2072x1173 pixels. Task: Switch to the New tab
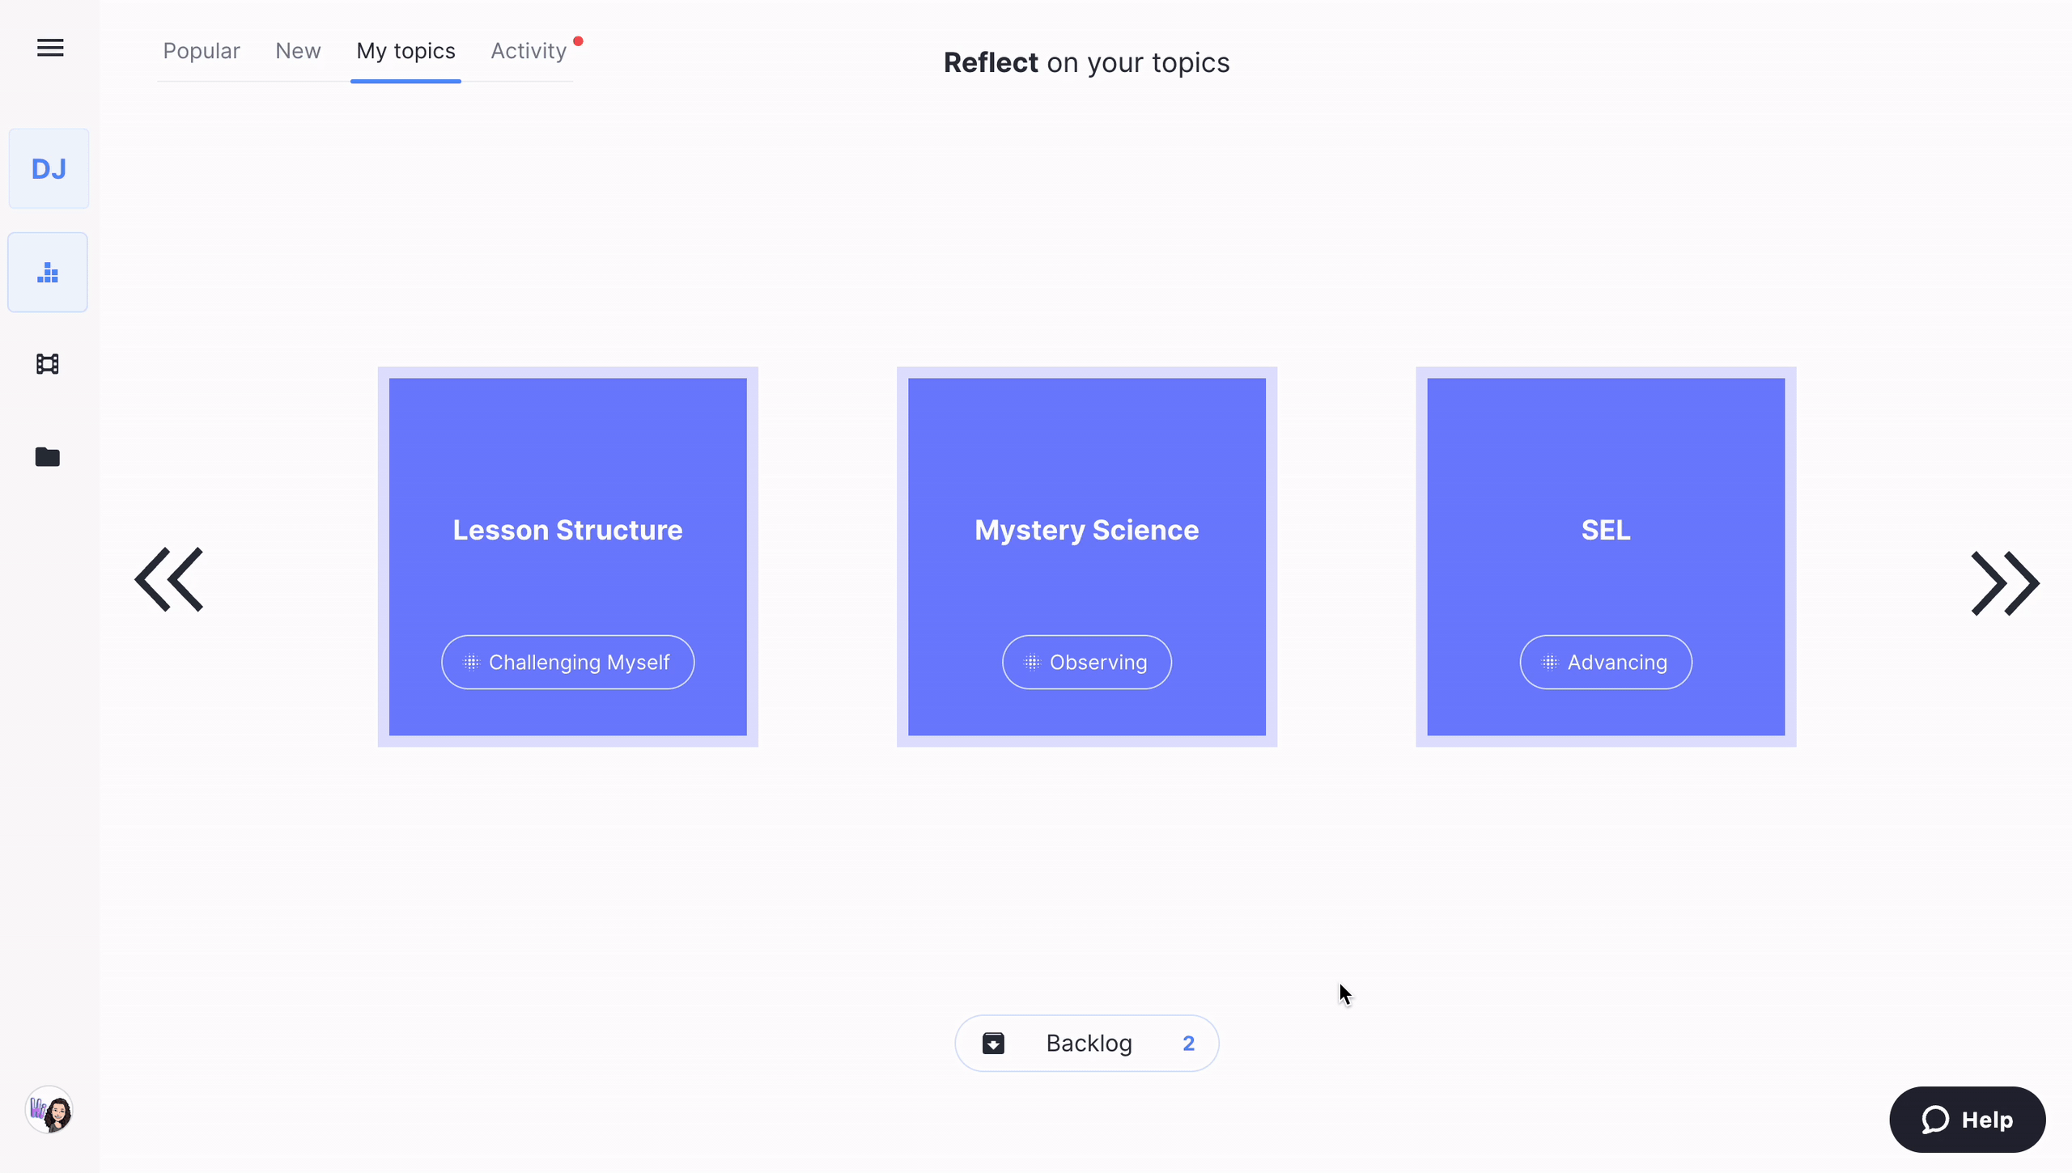(x=298, y=51)
